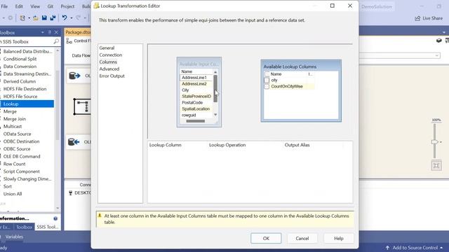
Task: Close the SSIS Toolbox panel
Action: pyautogui.click(x=56, y=33)
